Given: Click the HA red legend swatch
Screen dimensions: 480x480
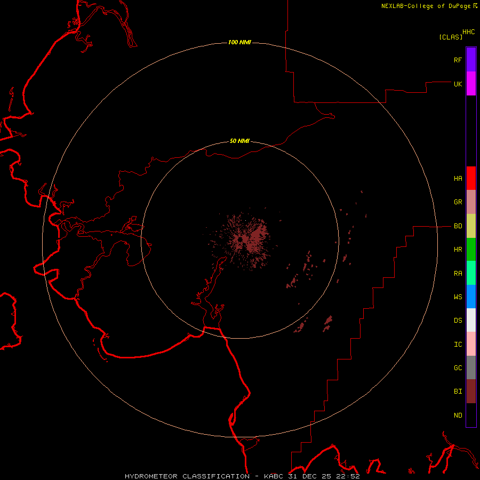Looking at the screenshot, I should [471, 178].
